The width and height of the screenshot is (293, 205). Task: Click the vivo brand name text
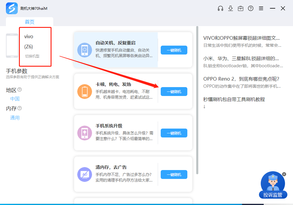pos(29,36)
